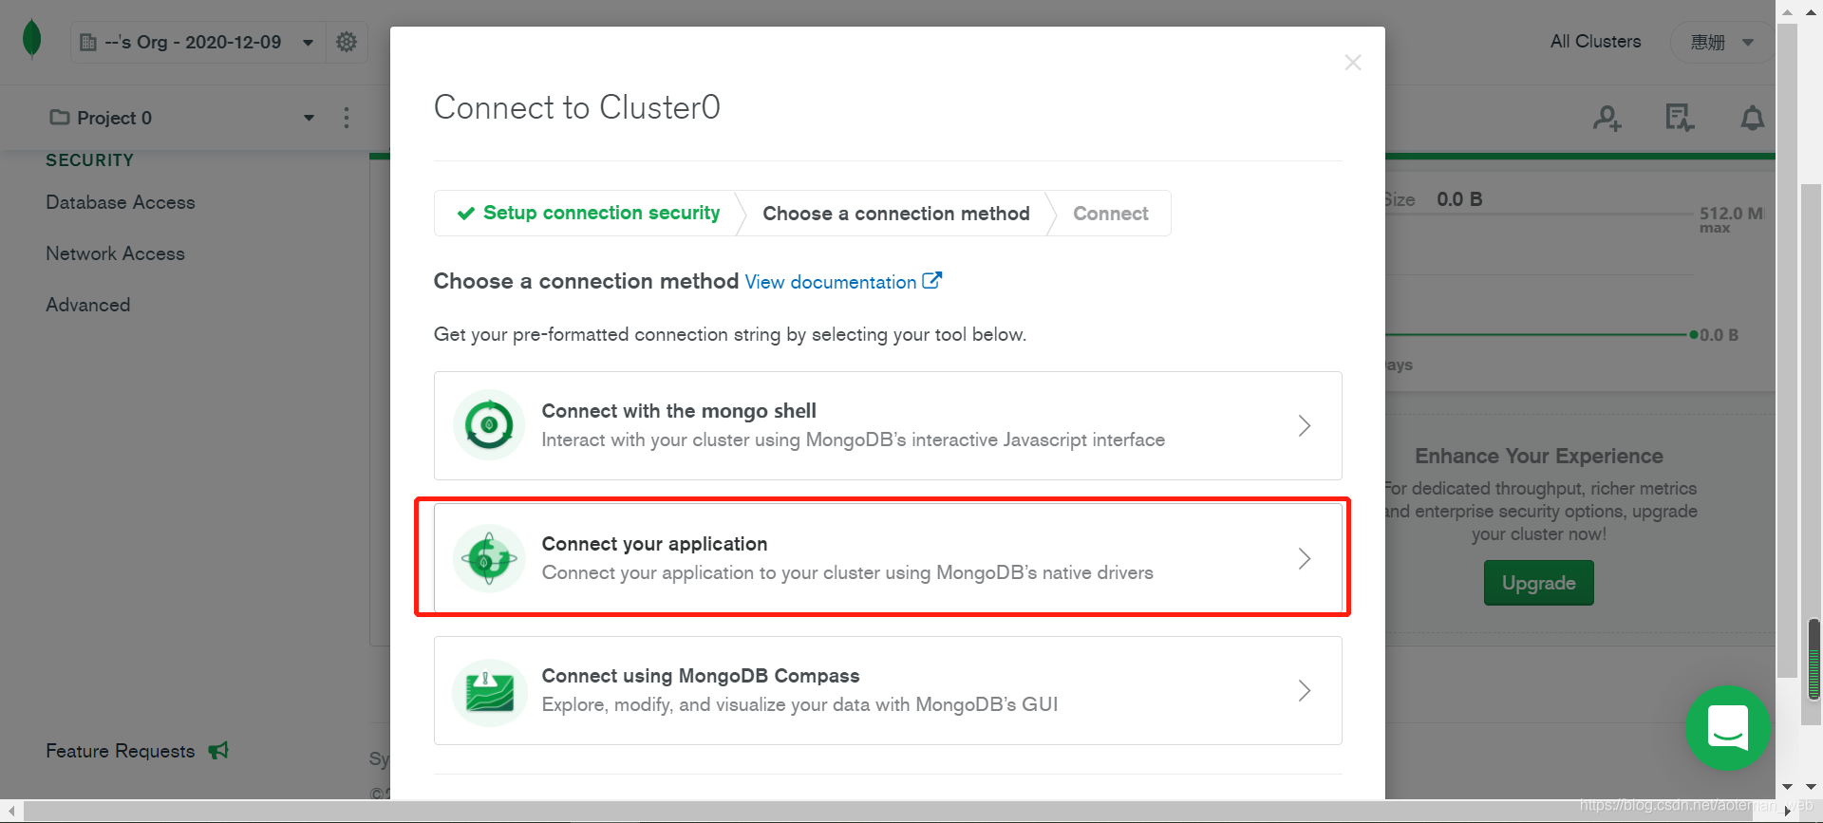This screenshot has height=823, width=1823.
Task: Open View documentation link
Action: (831, 282)
